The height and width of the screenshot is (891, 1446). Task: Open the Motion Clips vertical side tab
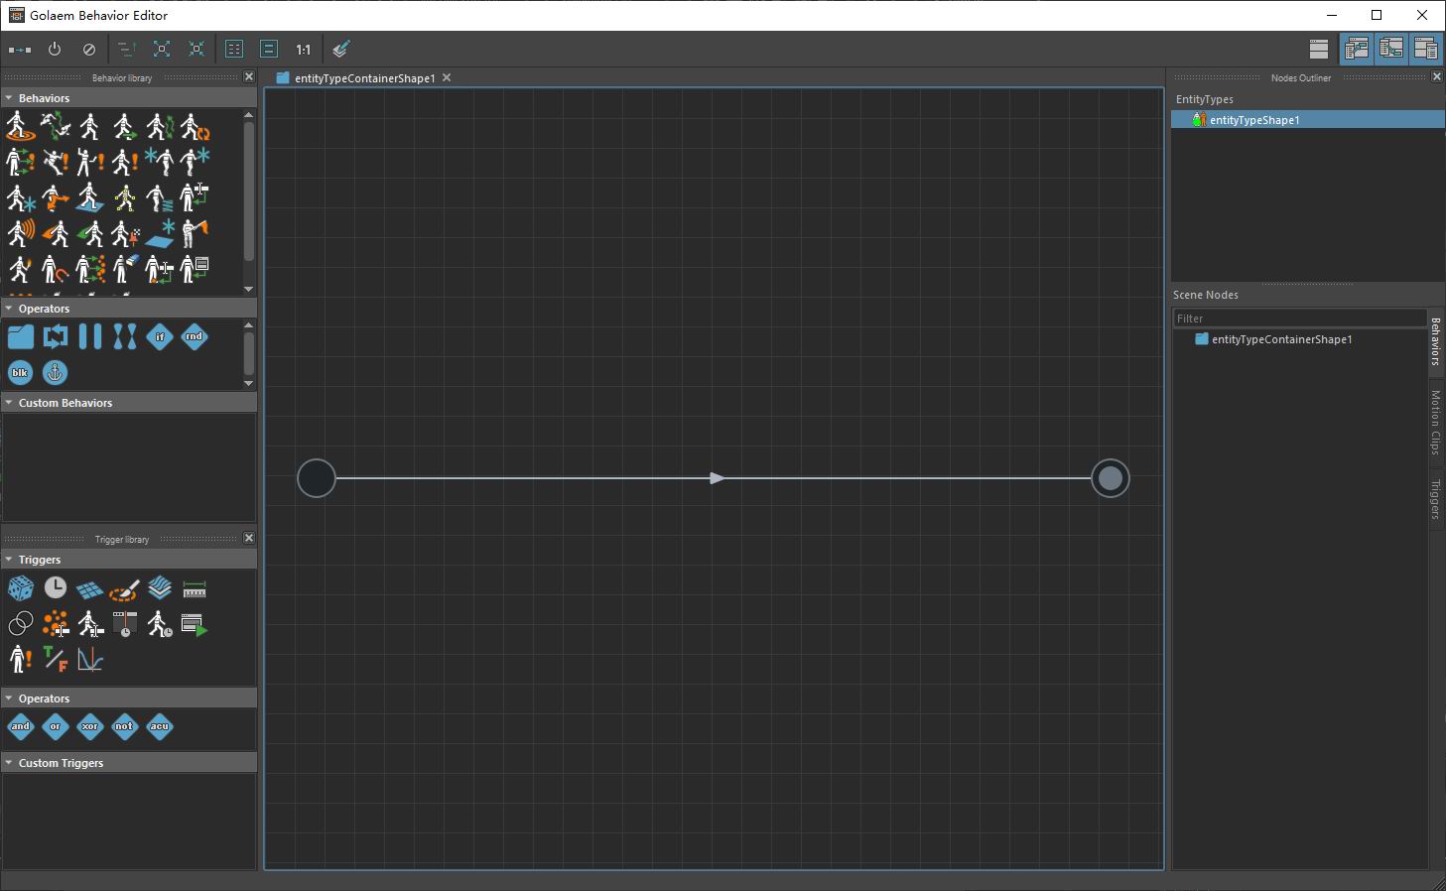(1436, 422)
